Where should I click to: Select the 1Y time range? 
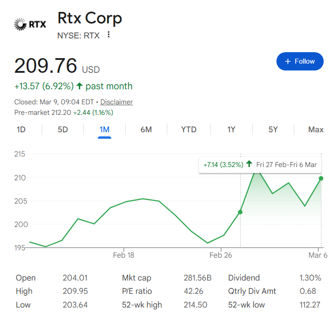click(x=231, y=130)
